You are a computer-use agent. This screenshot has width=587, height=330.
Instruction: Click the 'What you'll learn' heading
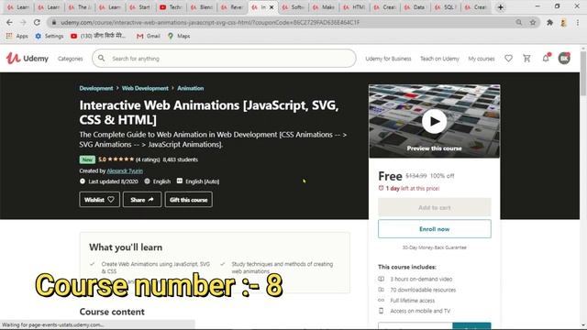[x=126, y=247]
